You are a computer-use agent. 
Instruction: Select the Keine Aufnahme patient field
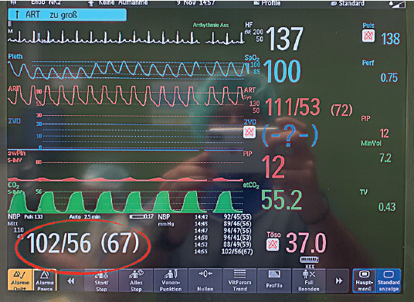(x=123, y=3)
